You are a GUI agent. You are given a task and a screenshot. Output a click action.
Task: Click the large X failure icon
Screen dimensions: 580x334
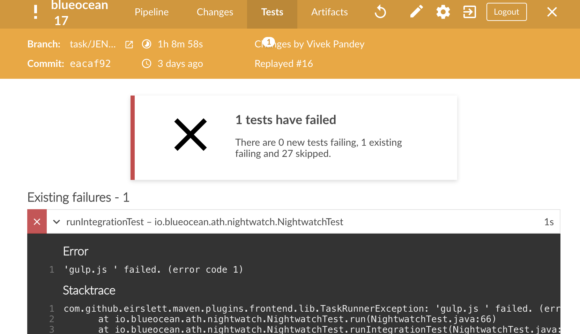(x=191, y=135)
